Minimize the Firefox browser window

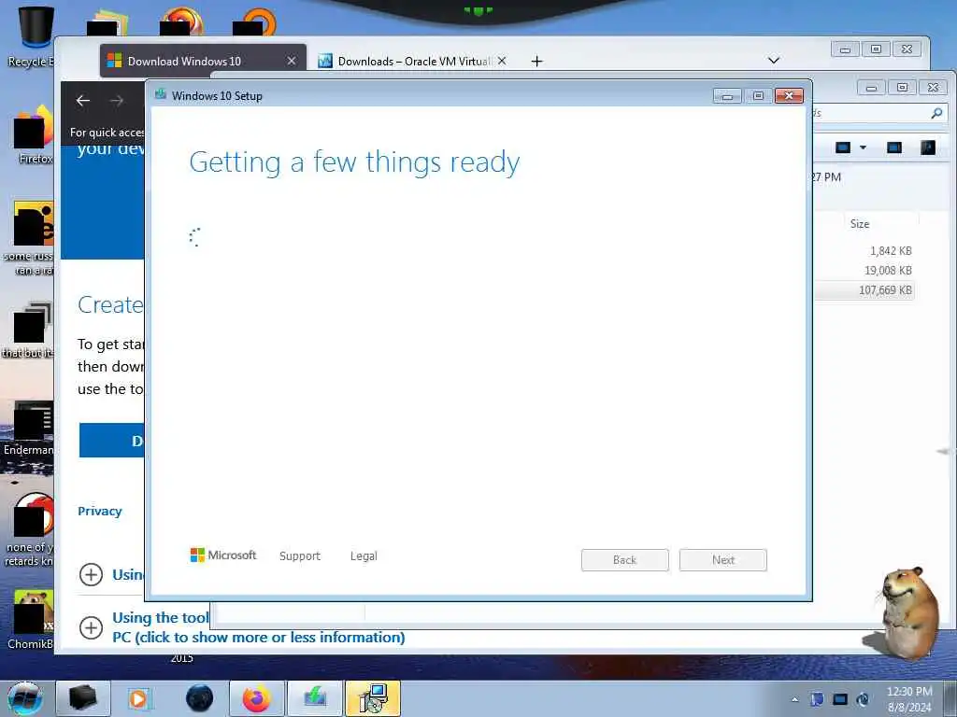click(x=845, y=49)
